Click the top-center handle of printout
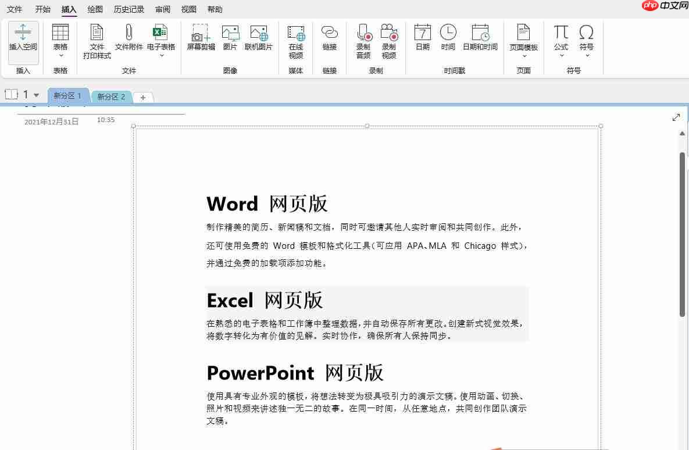689x450 pixels. (367, 126)
